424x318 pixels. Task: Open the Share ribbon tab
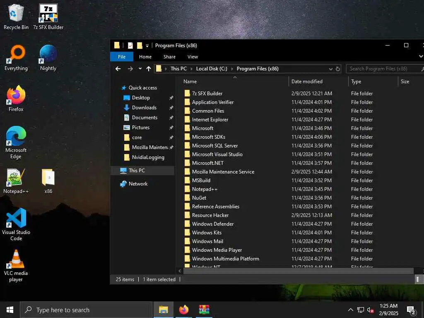pyautogui.click(x=169, y=57)
